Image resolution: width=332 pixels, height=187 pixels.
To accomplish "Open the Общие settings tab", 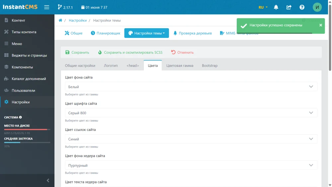I will [73, 33].
